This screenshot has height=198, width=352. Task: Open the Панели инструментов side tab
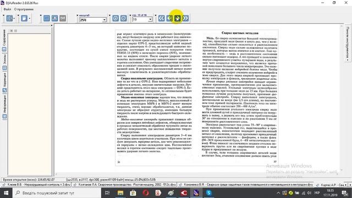click(x=348, y=43)
